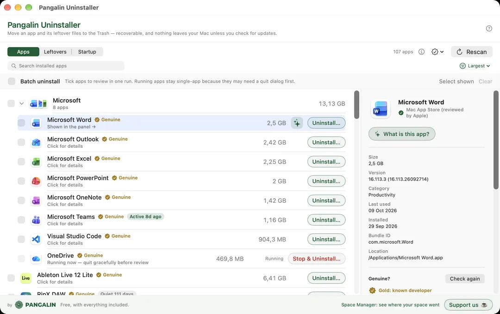Tick the Microsoft Teams checkbox
The height and width of the screenshot is (314, 500).
21,220
